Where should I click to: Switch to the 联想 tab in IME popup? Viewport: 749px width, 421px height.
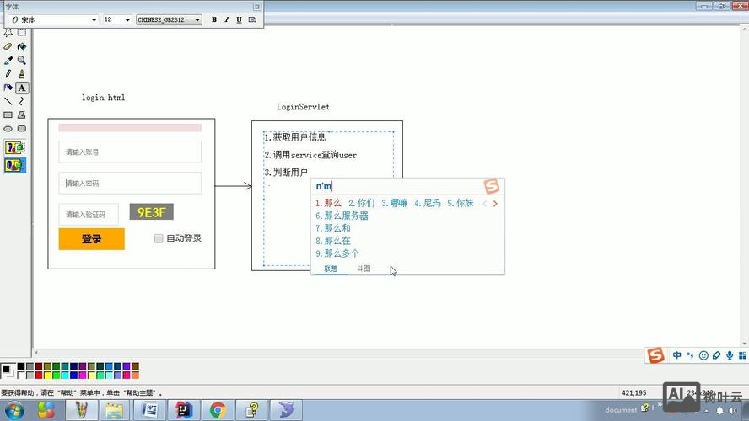[331, 269]
